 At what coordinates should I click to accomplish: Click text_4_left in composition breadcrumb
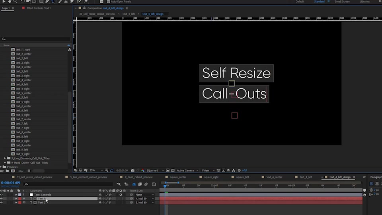[129, 14]
